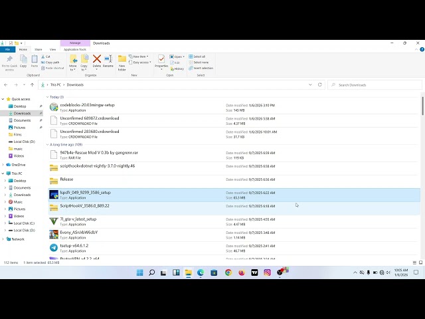Select Documents under Quick access
The height and width of the screenshot is (319, 425).
22,120
